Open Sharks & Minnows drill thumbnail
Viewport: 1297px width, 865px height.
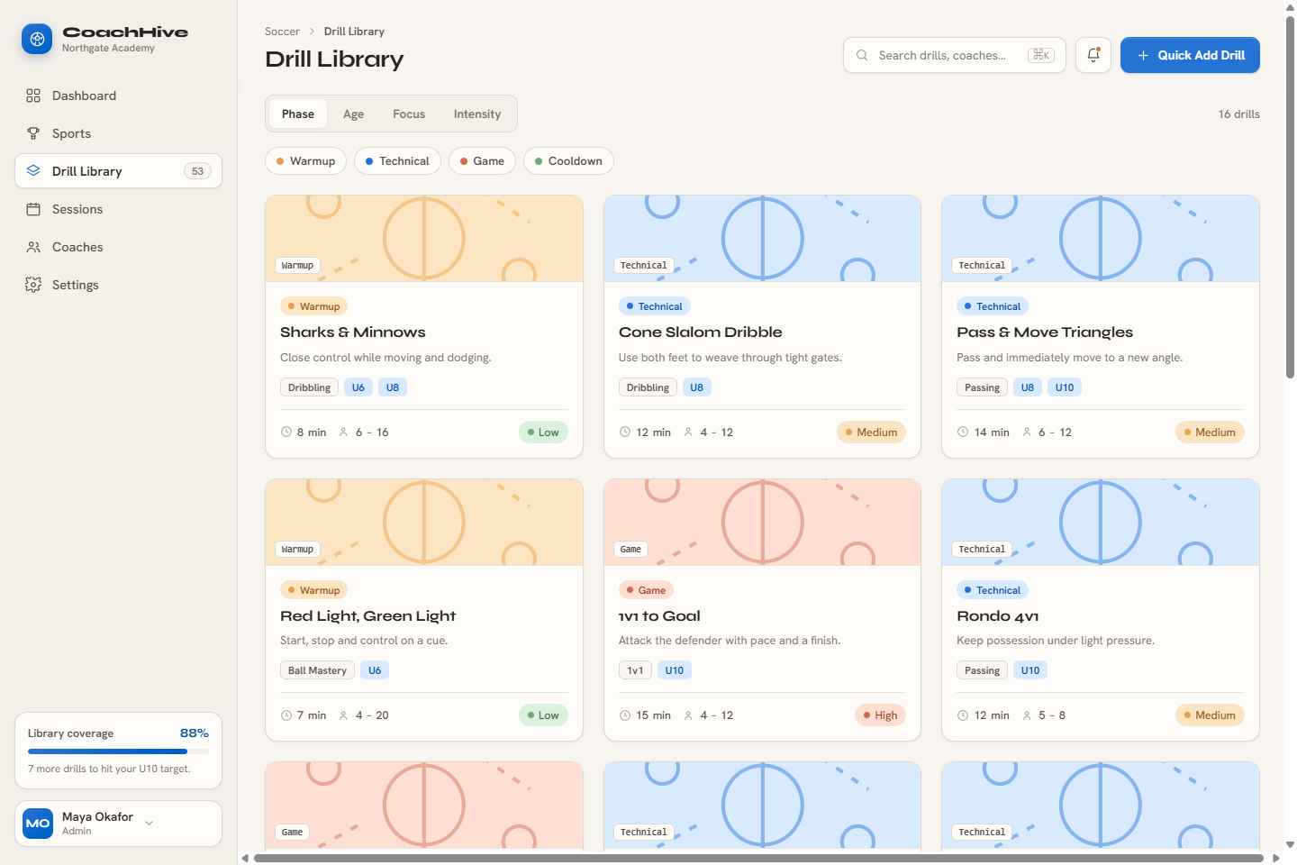coord(424,239)
